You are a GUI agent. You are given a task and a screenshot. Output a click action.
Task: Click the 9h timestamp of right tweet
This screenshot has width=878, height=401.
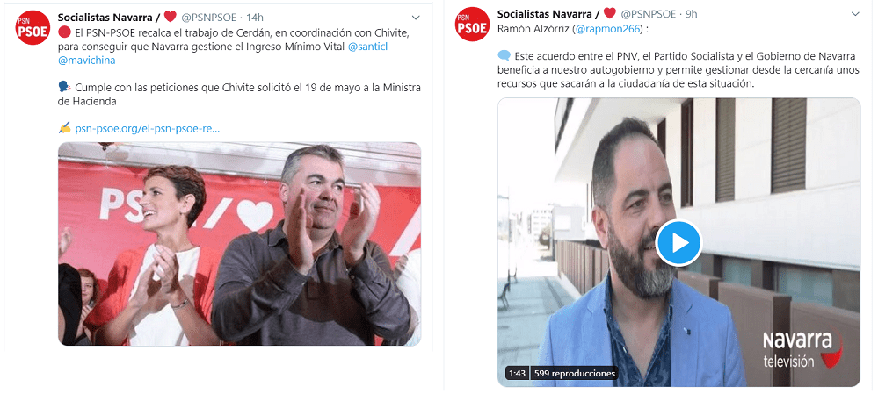[x=692, y=14]
